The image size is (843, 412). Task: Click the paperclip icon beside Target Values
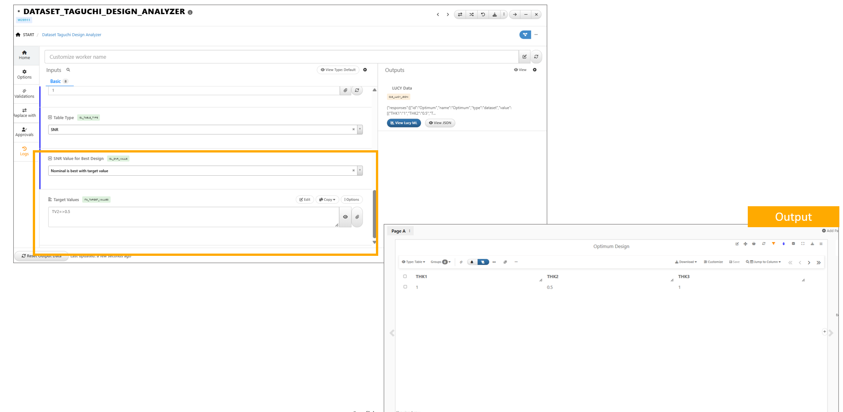(x=357, y=217)
